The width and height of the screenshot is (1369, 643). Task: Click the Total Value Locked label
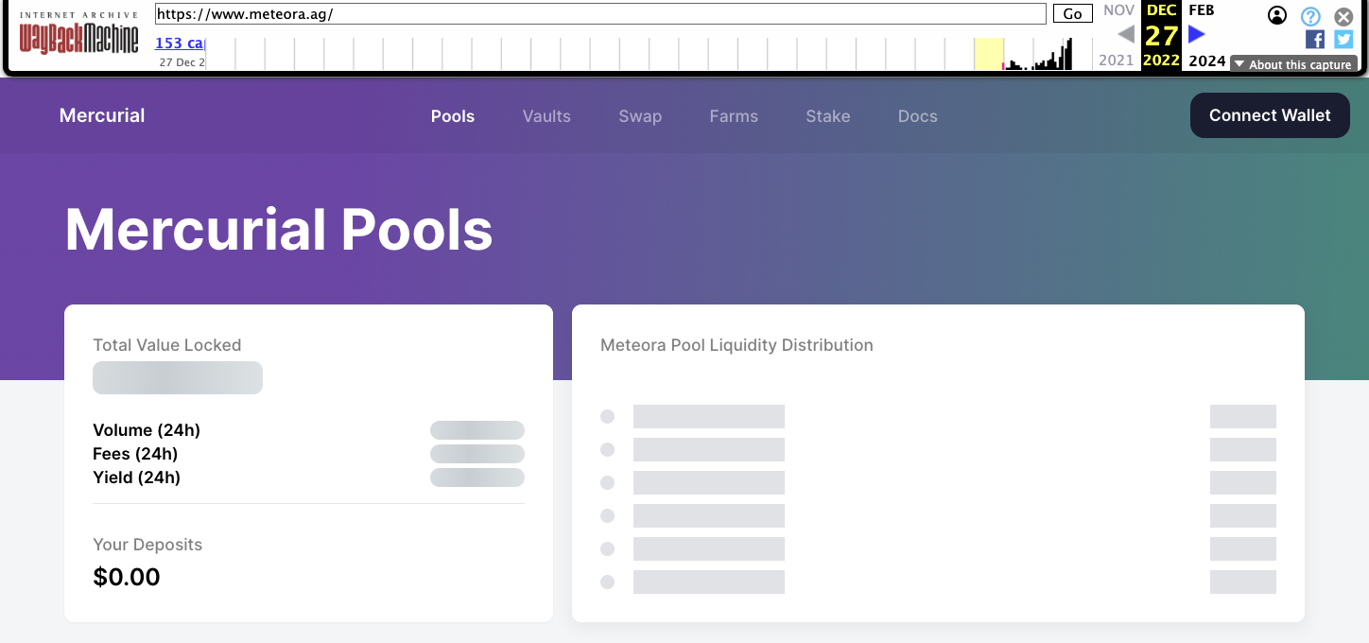tap(167, 345)
